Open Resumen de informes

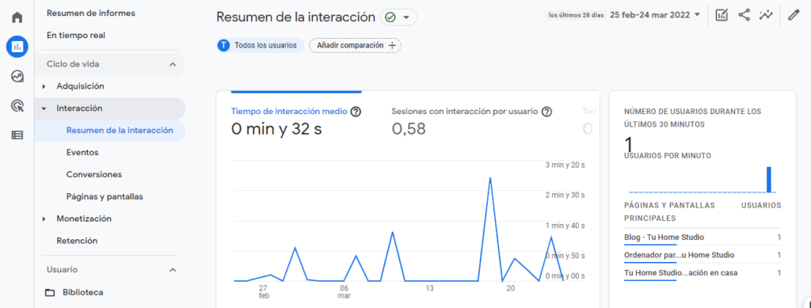click(91, 13)
